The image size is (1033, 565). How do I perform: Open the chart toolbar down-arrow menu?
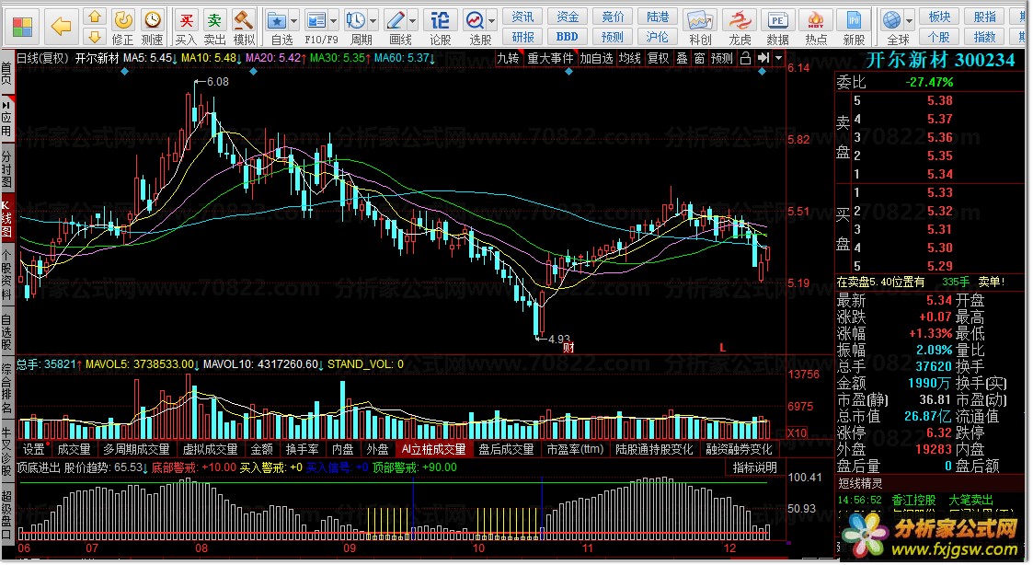tap(779, 59)
